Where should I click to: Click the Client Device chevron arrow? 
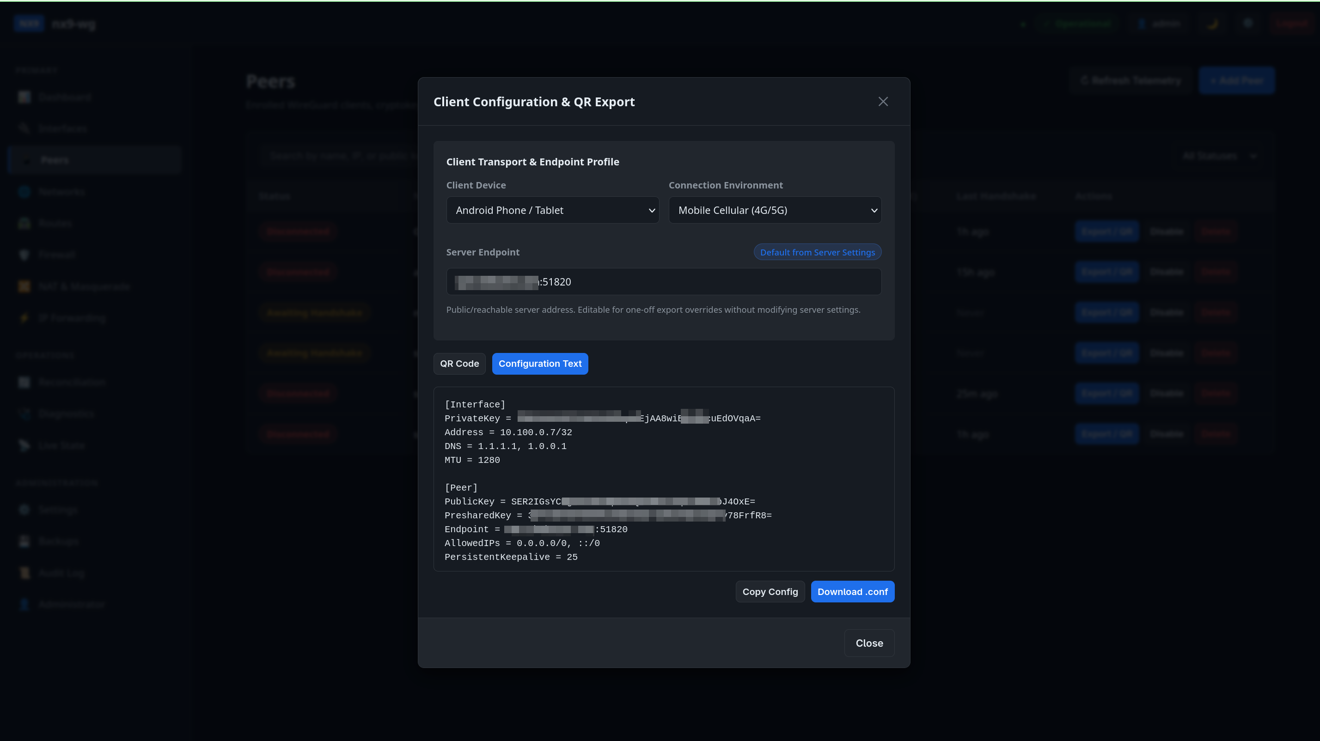point(652,211)
